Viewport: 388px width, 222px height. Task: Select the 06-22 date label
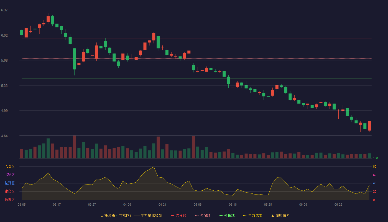(338, 205)
